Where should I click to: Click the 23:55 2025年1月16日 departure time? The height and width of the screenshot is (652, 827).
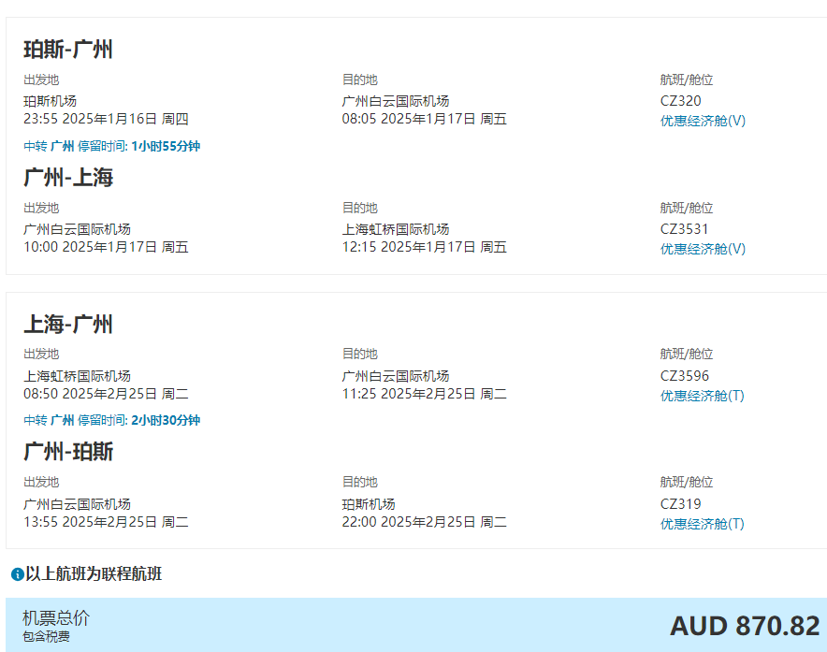[x=106, y=119]
